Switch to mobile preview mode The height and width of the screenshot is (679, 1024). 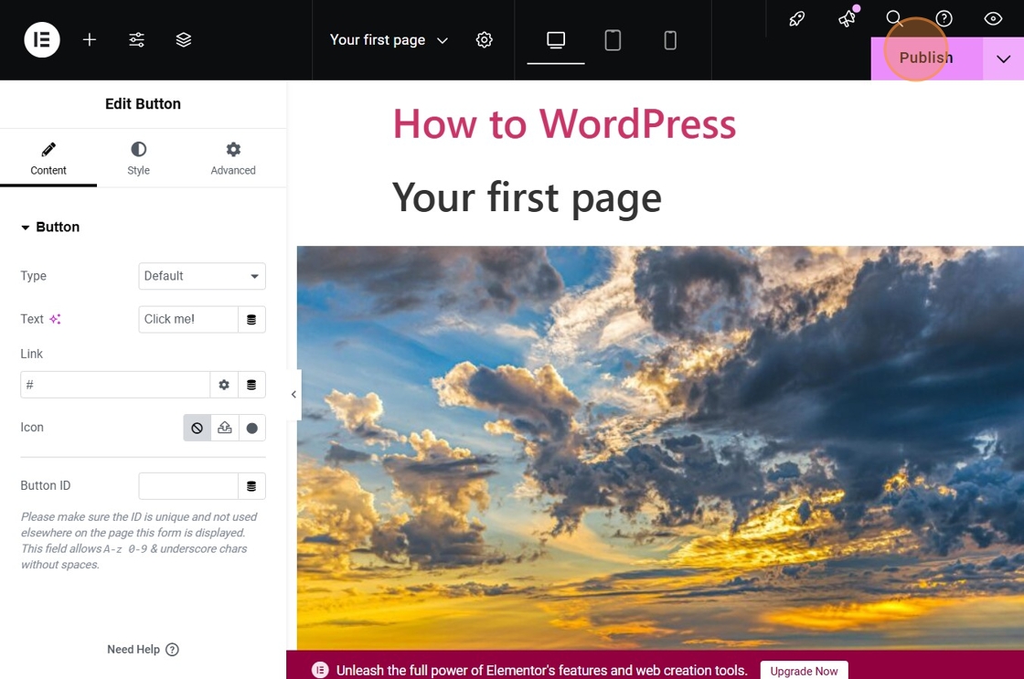[670, 40]
